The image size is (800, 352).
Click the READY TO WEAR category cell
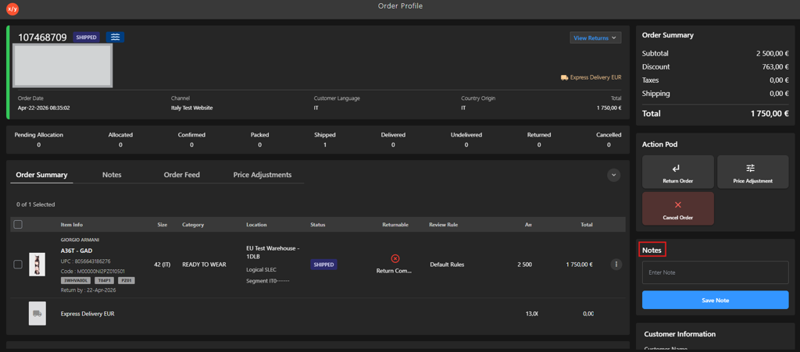(204, 265)
